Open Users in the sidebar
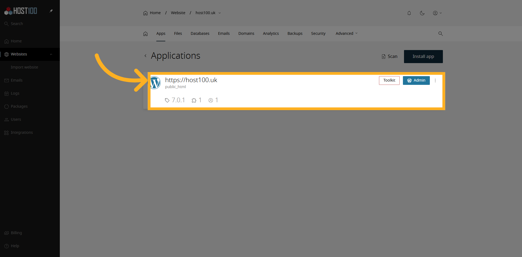This screenshot has width=522, height=257. click(30, 119)
